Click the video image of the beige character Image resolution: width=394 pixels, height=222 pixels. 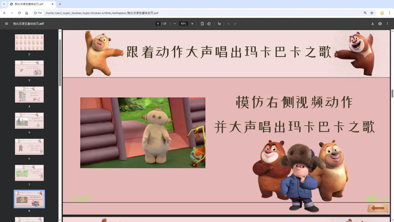(143, 133)
